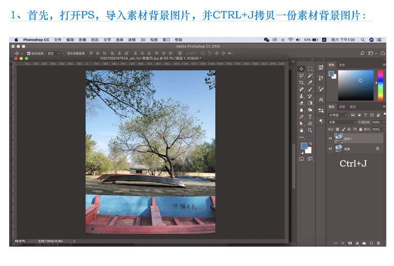Collapse panels using the double-arrow icon
Image resolution: width=394 pixels, height=266 pixels.
(293, 62)
